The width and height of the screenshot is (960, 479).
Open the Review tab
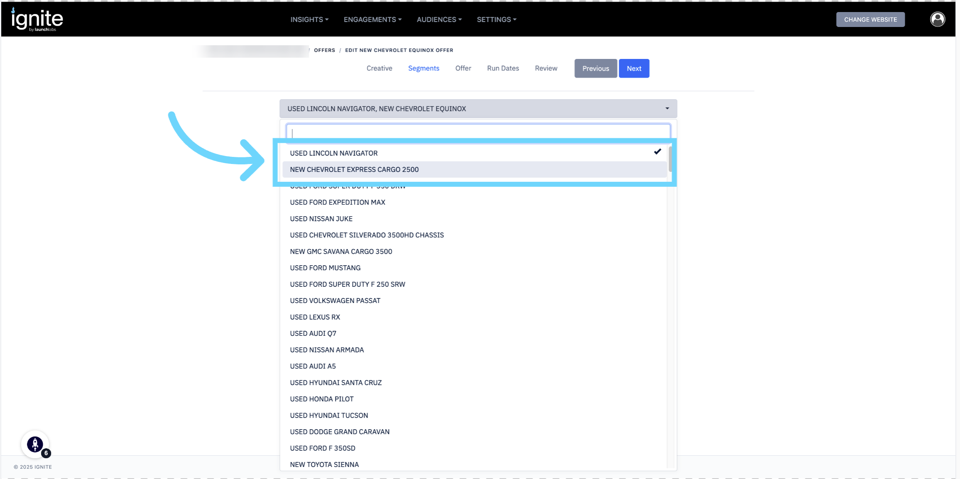pyautogui.click(x=546, y=68)
